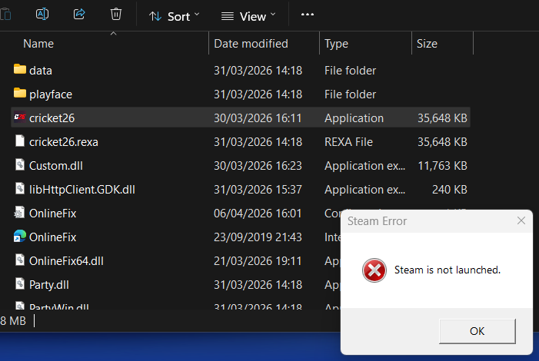This screenshot has width=539, height=361.
Task: Click the 240 KB size cell
Action: tap(450, 190)
